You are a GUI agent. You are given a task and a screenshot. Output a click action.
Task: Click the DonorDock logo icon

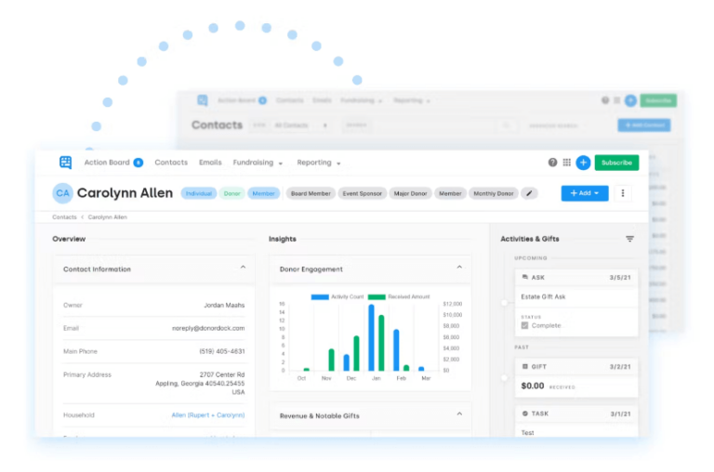pos(65,163)
